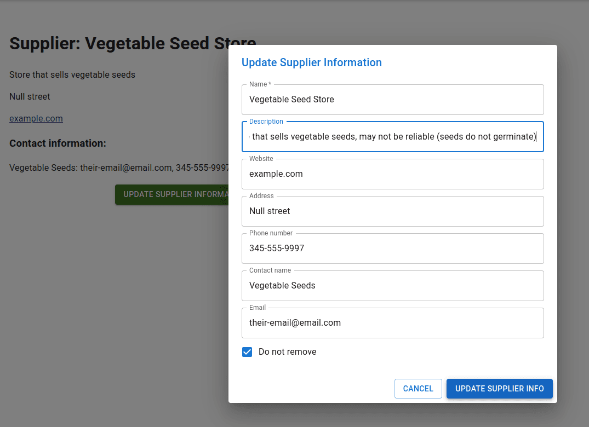Cancel the update supplier dialog
589x427 pixels.
point(418,389)
